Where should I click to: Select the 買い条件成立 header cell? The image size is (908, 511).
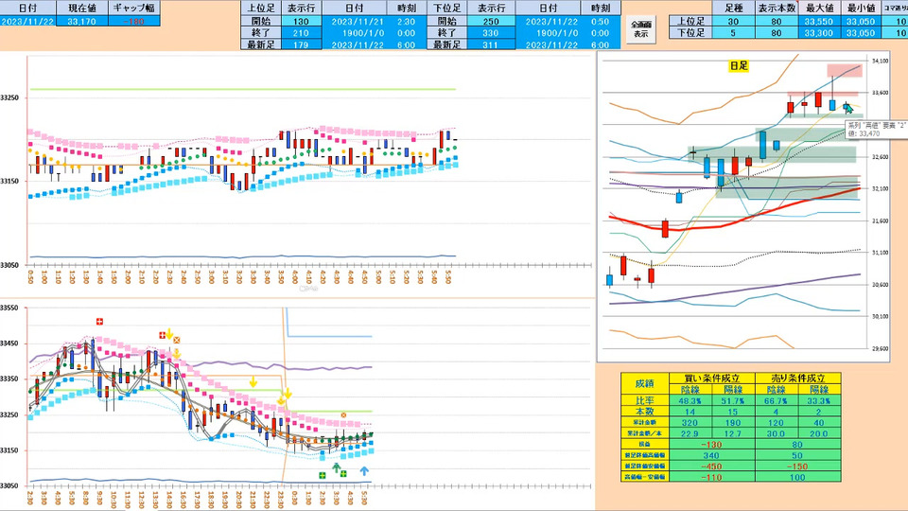[x=711, y=378]
